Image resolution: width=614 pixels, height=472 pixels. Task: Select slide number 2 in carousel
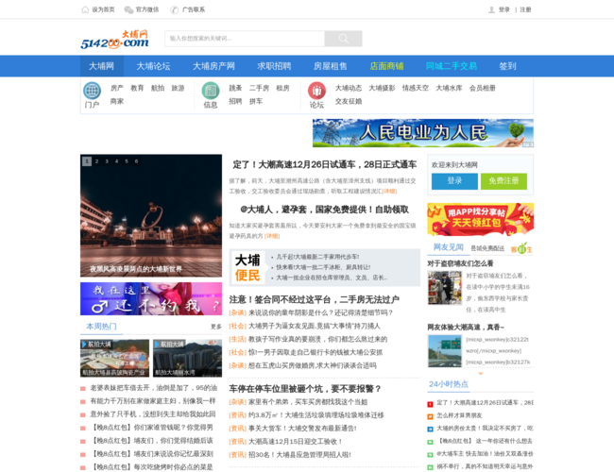[x=96, y=161]
